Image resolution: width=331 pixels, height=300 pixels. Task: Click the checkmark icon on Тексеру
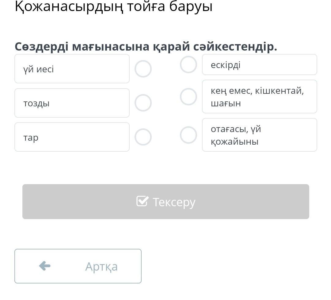(142, 201)
